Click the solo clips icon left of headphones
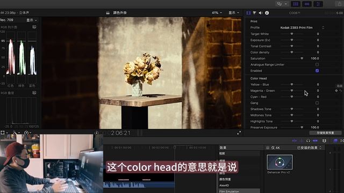The width and height of the screenshot is (344, 193). pos(302,140)
